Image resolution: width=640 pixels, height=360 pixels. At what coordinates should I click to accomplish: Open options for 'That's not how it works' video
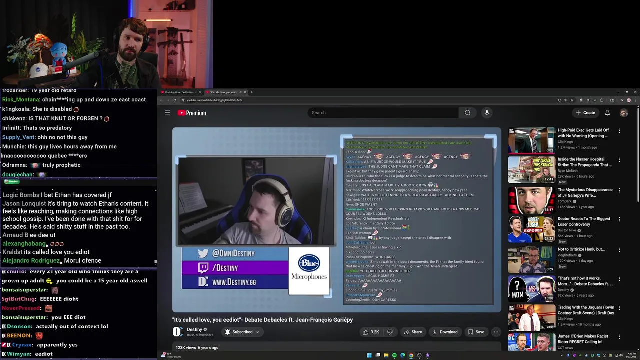619,278
